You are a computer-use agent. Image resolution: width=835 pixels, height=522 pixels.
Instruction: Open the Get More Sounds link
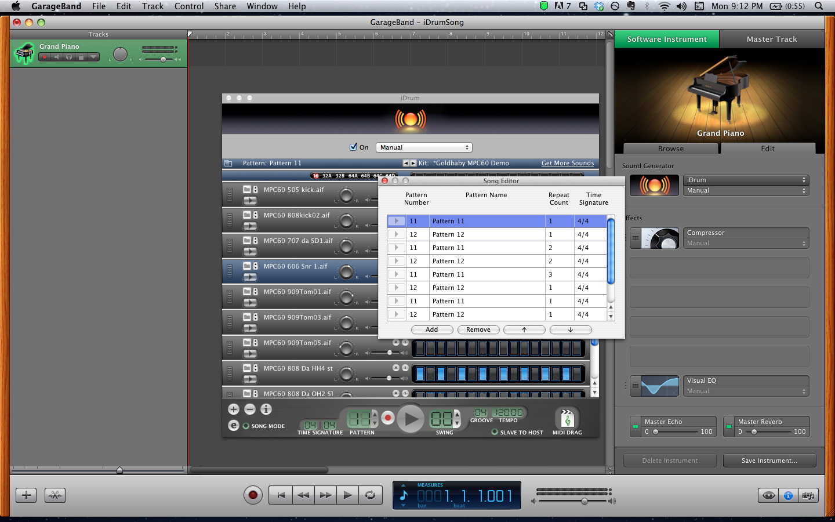click(567, 163)
